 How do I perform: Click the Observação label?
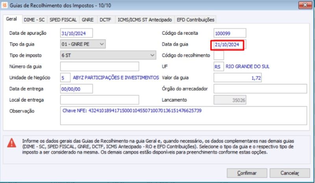tap(22, 111)
